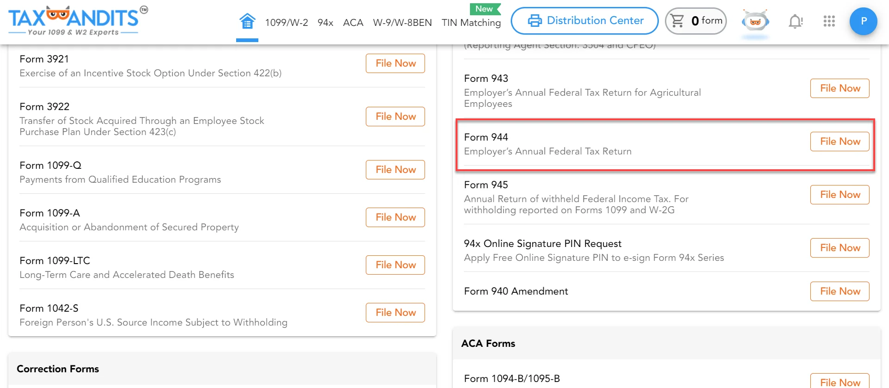Open profile avatar P
This screenshot has width=889, height=388.
click(864, 21)
